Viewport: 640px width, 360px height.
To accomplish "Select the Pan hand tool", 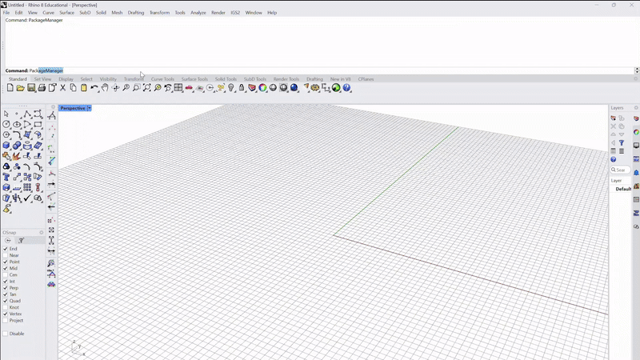I will (105, 88).
